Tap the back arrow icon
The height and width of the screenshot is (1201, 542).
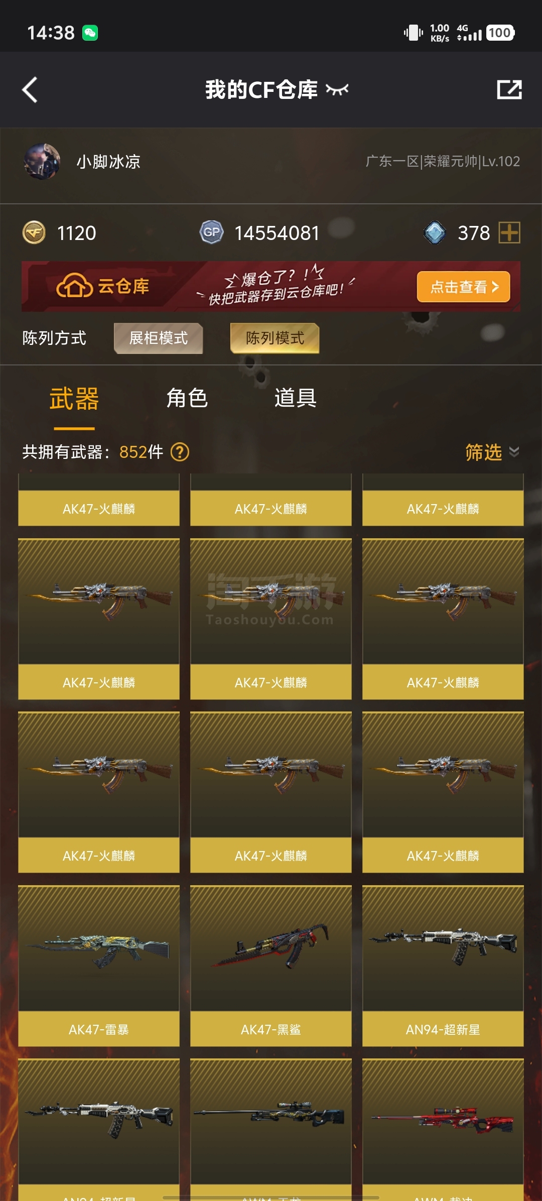coord(30,90)
